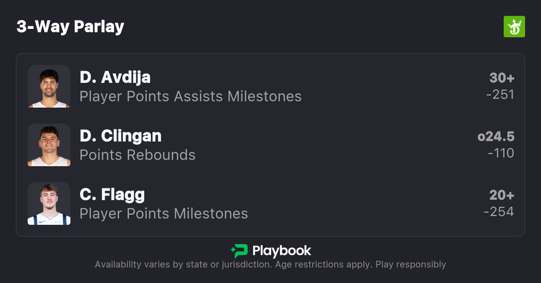Click Player Points Assists Milestones label

coord(190,96)
